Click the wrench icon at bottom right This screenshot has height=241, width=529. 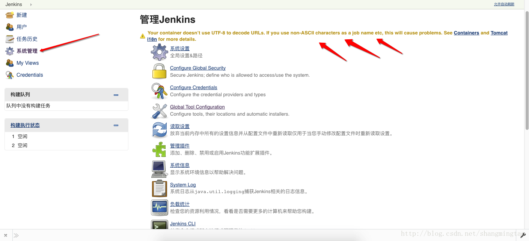523,235
